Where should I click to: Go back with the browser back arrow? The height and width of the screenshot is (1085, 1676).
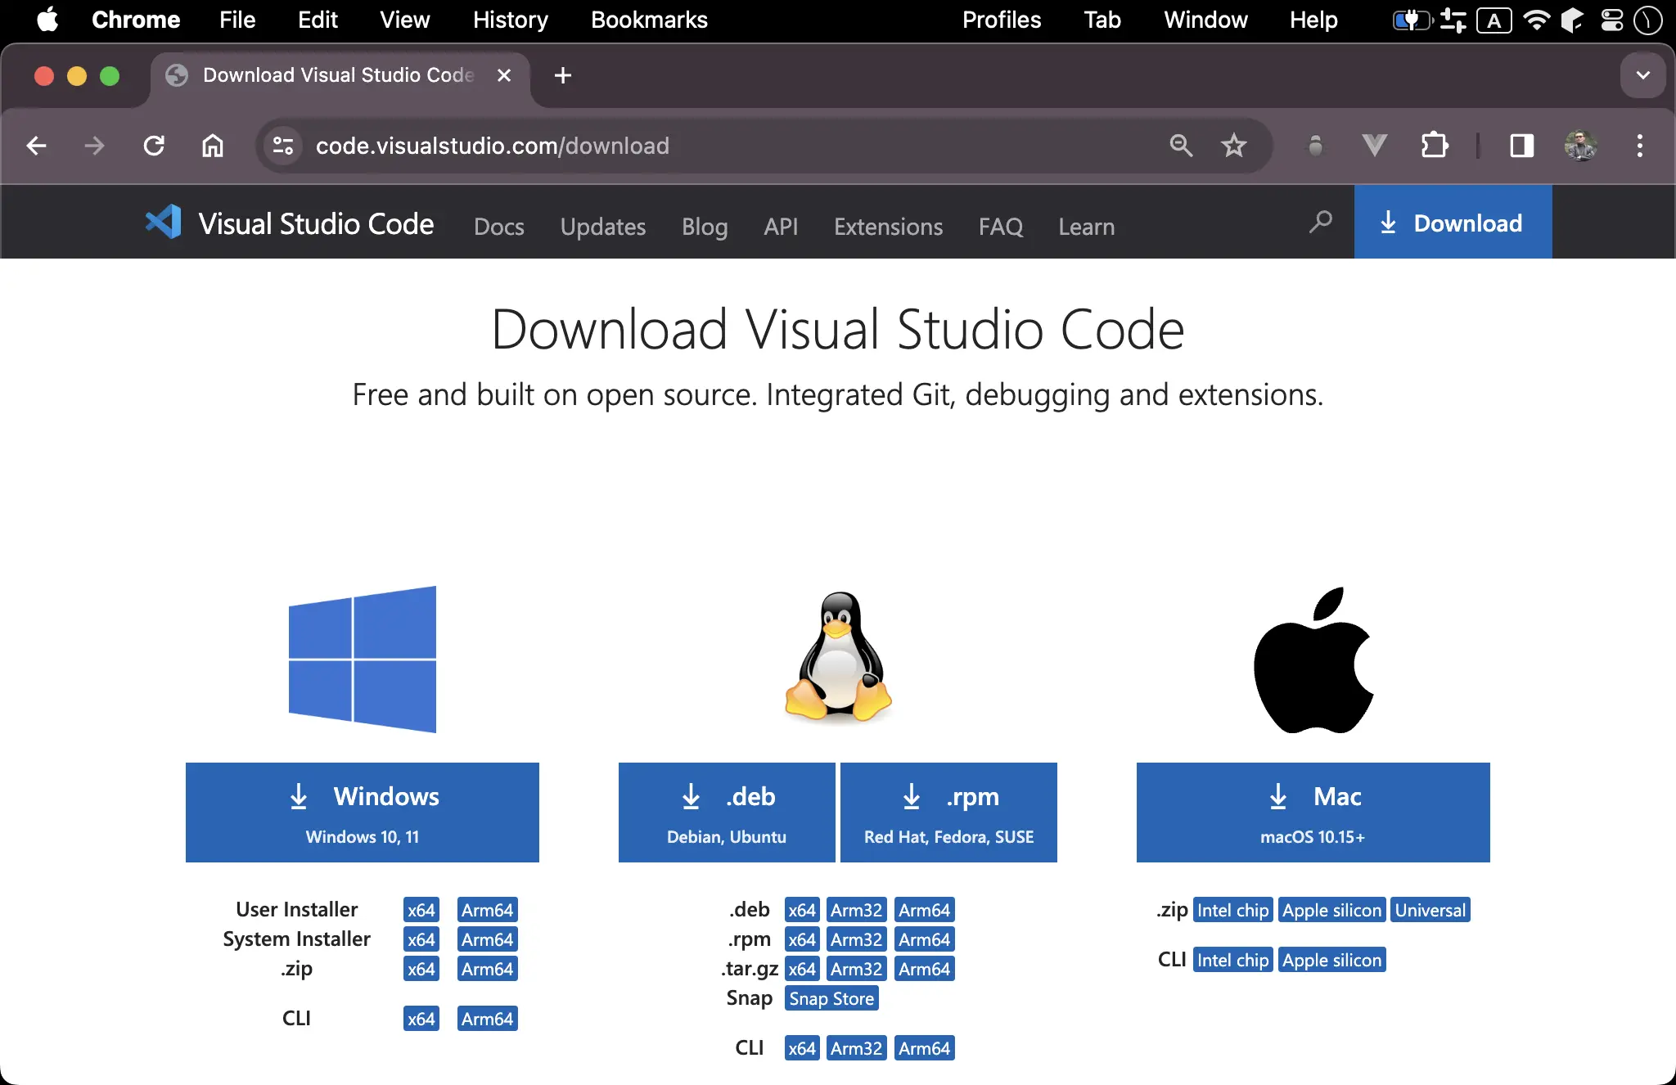(x=37, y=146)
